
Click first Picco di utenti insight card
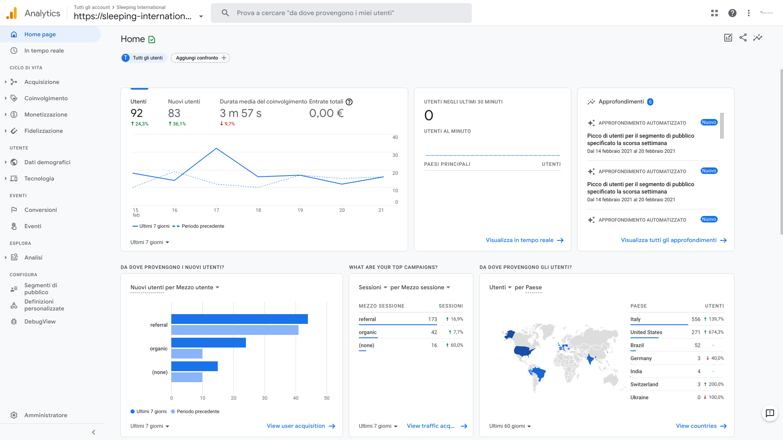coord(652,136)
